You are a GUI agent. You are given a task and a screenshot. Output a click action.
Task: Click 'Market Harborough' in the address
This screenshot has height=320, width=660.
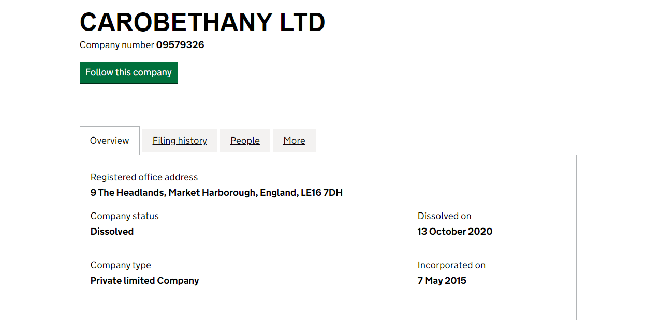[x=212, y=193]
